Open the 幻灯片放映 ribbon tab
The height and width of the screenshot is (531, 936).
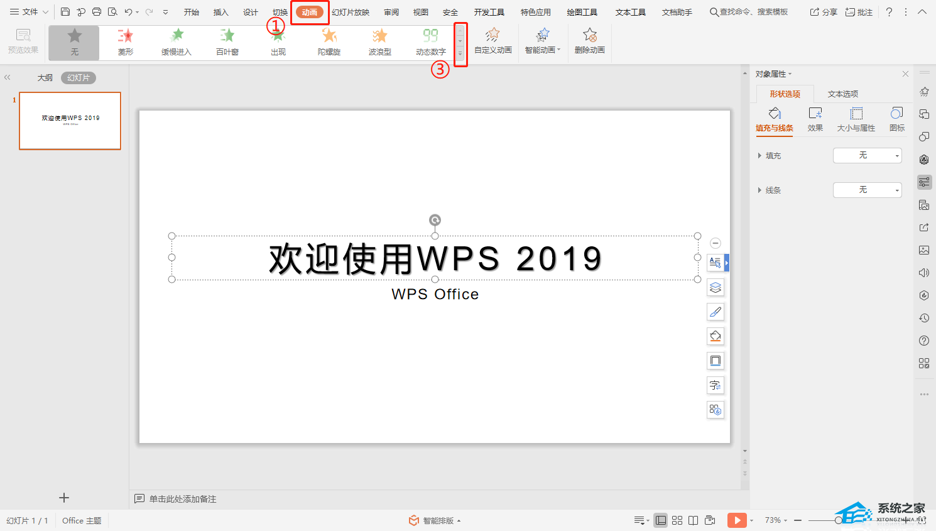coord(351,12)
